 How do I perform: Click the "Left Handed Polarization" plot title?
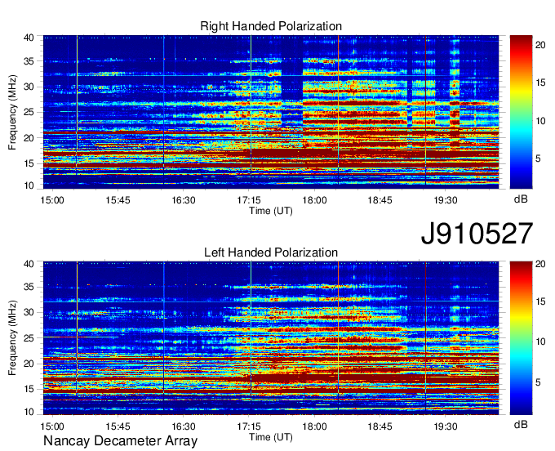(x=271, y=252)
